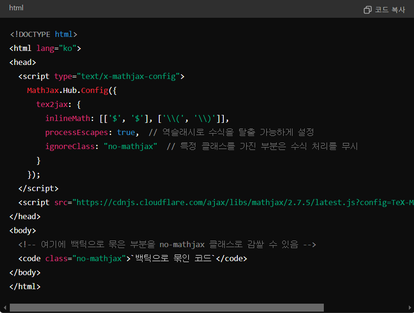Click the scroll right arrow
The height and width of the screenshot is (313, 414).
coord(410,307)
